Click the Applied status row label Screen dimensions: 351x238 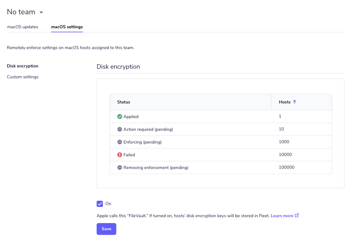coord(131,117)
